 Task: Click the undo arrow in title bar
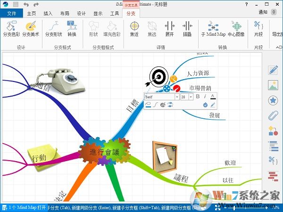click(x=26, y=4)
